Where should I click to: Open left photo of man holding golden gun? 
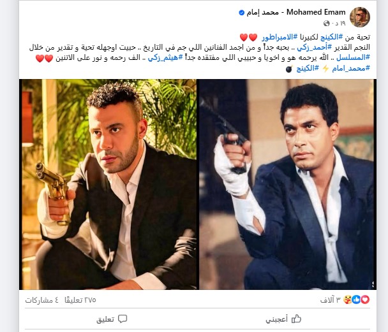tap(108, 184)
